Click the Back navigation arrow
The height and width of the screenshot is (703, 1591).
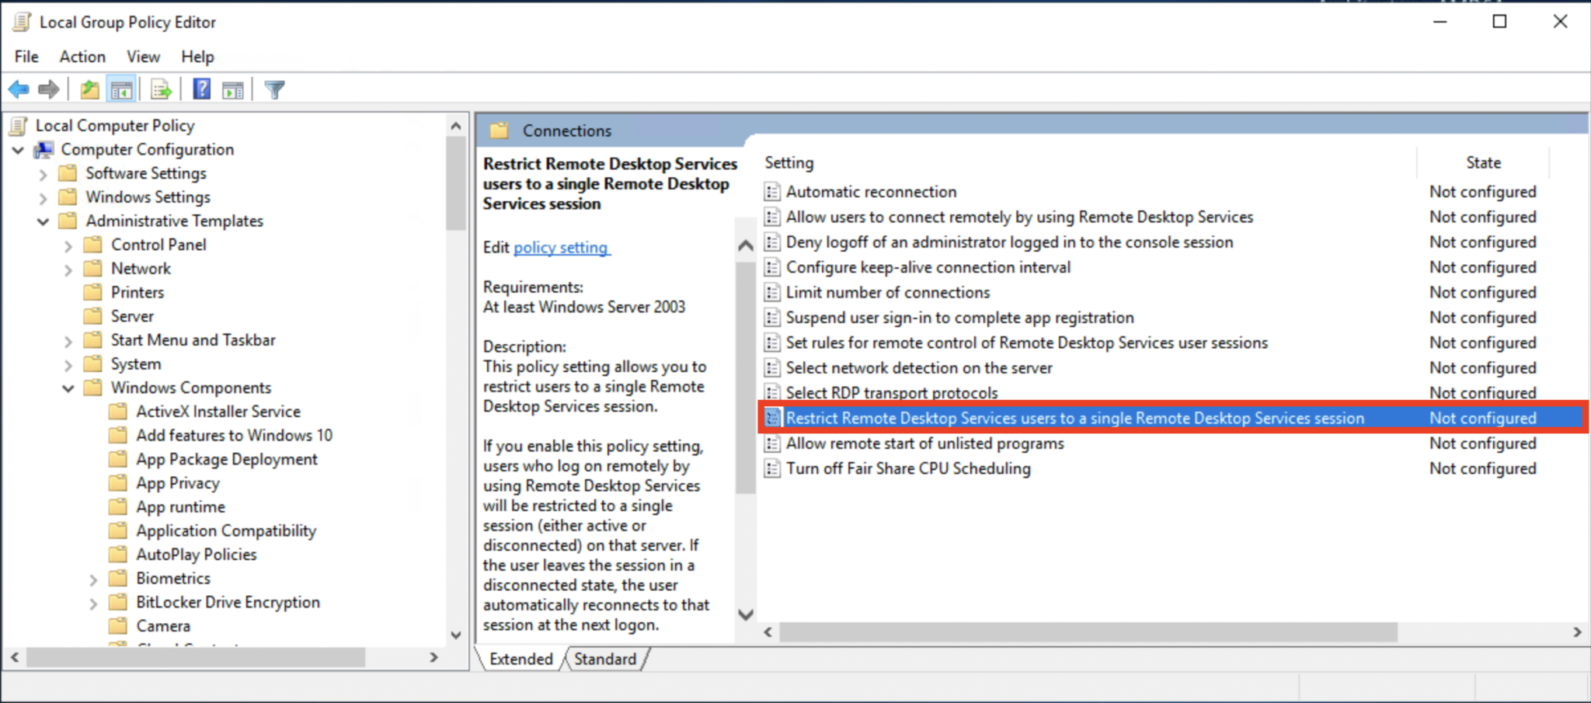click(x=18, y=89)
